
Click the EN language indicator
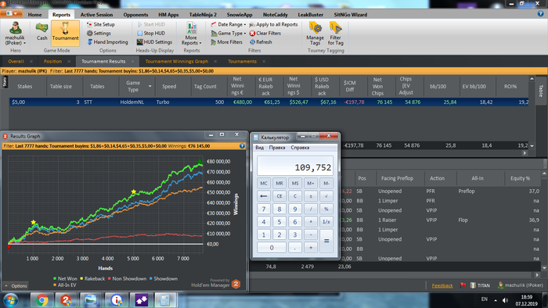click(485, 299)
